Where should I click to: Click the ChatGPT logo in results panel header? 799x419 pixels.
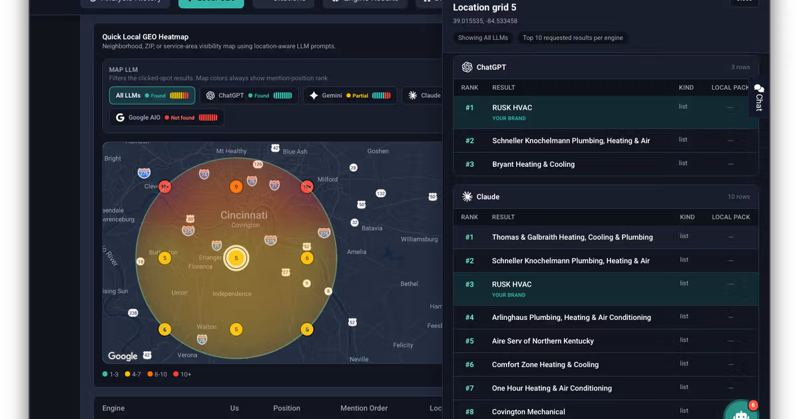pyautogui.click(x=467, y=67)
